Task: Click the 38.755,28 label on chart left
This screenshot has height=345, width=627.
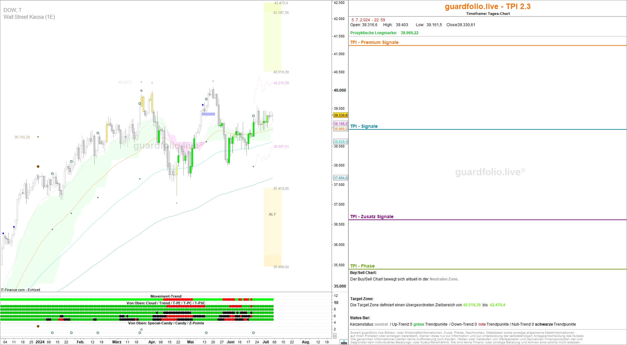Action: 22,137
